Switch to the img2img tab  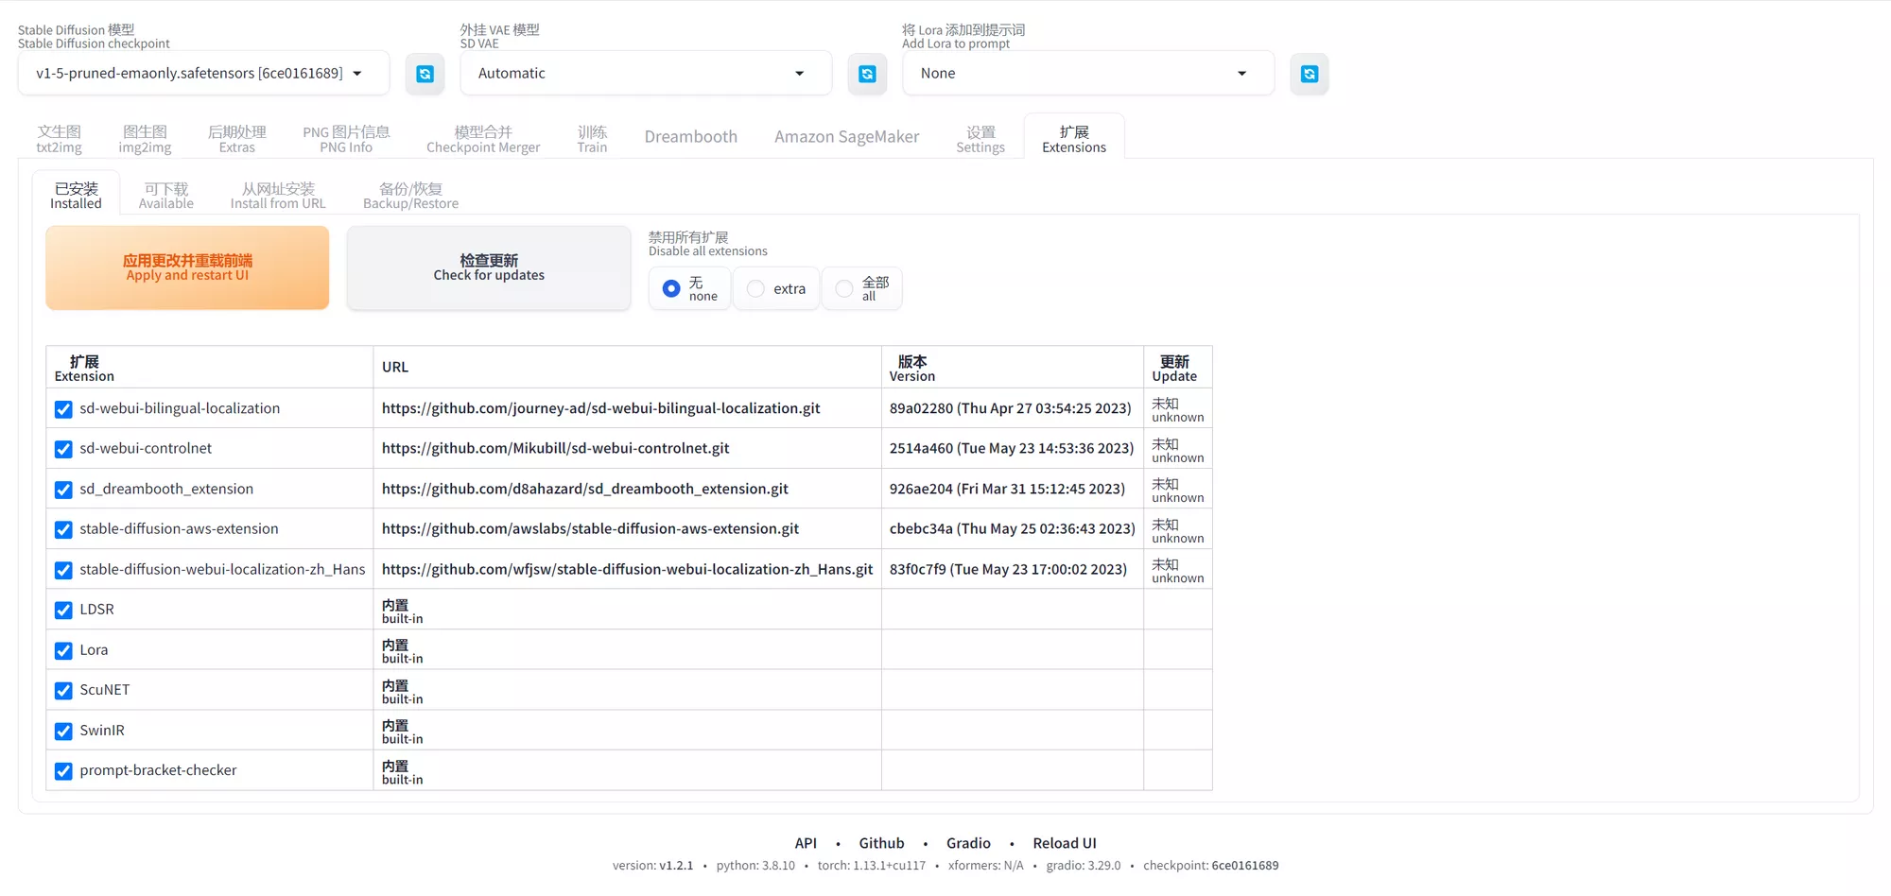point(145,139)
